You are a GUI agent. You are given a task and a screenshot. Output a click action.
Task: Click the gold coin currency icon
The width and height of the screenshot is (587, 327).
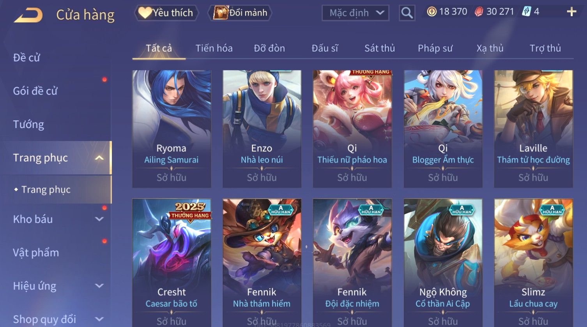tap(432, 12)
